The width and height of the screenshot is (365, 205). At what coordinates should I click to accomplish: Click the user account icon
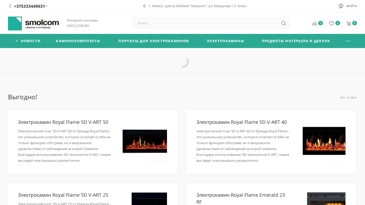341,6
